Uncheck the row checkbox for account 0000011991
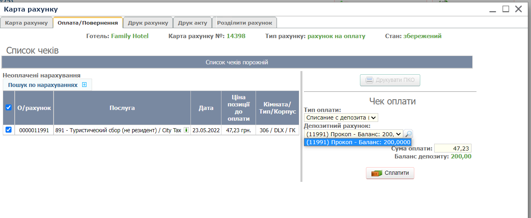The width and height of the screenshot is (531, 218). (x=9, y=130)
